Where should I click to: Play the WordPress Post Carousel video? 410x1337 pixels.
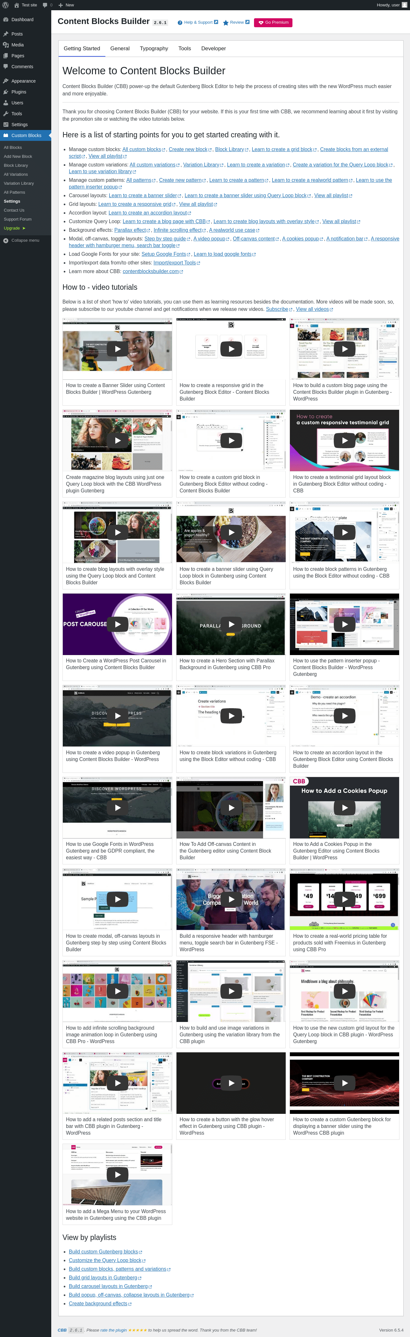(x=117, y=624)
